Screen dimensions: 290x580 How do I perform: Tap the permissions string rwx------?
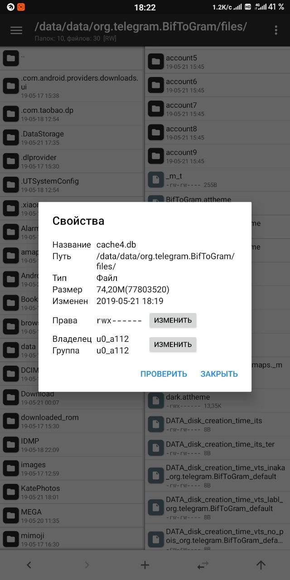(119, 320)
